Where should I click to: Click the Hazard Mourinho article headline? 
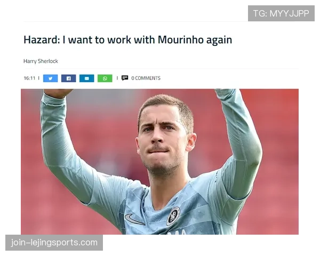click(128, 39)
